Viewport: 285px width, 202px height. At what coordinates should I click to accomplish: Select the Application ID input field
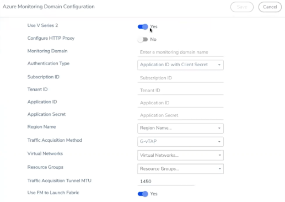[180, 103]
